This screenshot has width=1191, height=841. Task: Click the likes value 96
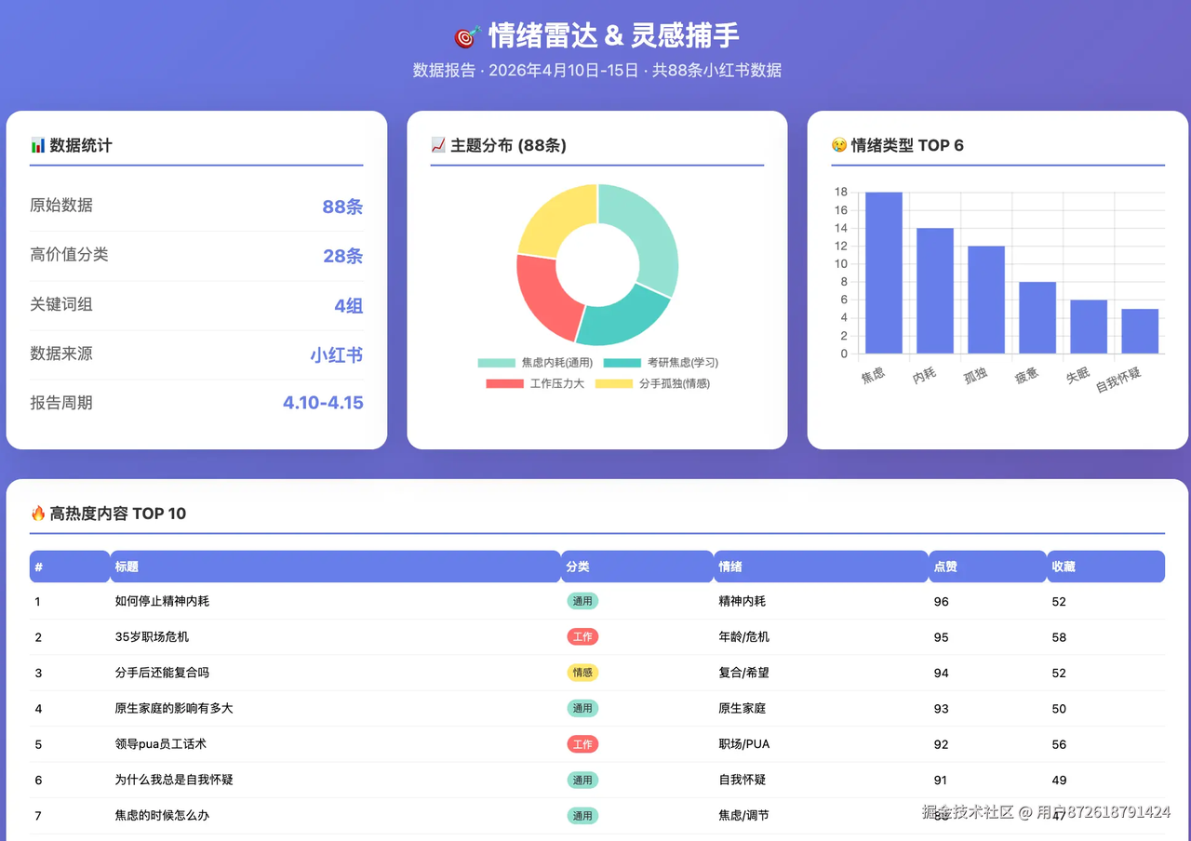pyautogui.click(x=942, y=602)
